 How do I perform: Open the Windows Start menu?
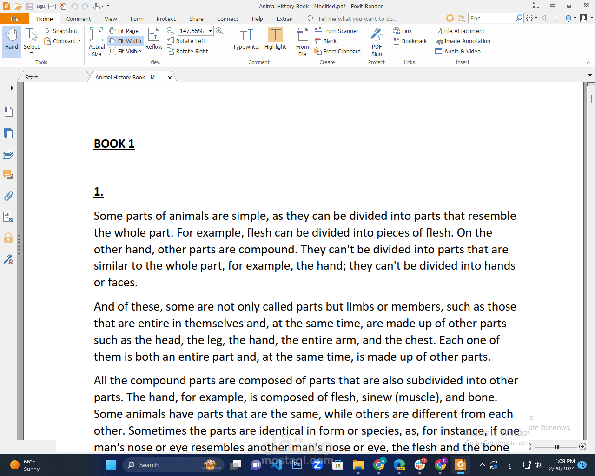[111, 465]
